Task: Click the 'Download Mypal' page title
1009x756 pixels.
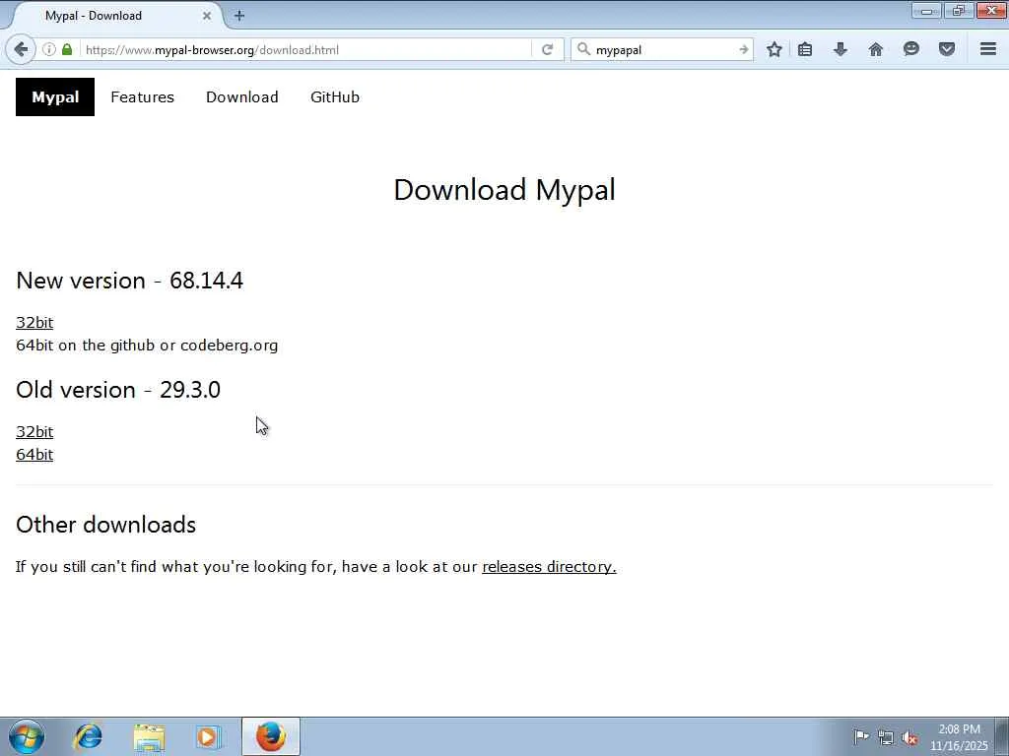Action: 504,190
